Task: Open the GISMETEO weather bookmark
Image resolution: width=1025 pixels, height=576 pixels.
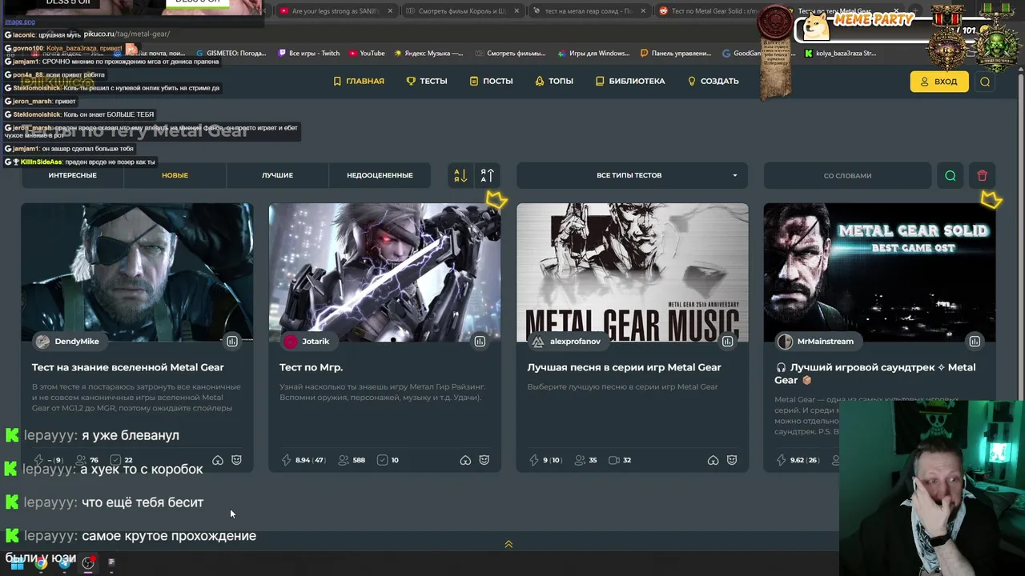Action: pyautogui.click(x=231, y=54)
